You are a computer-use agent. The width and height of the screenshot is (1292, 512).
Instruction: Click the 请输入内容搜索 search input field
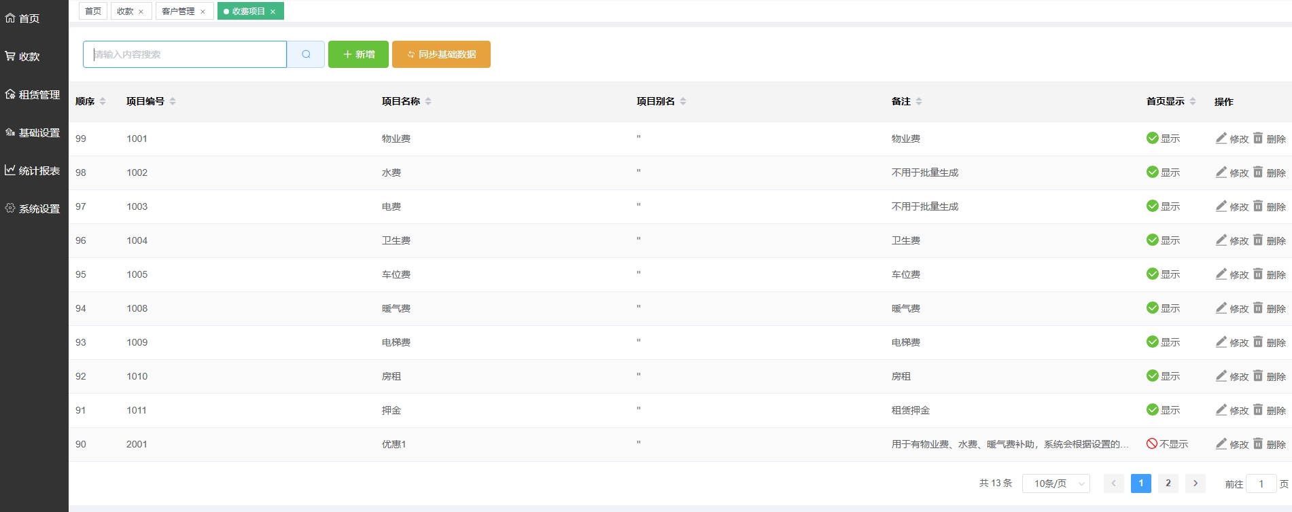tap(185, 54)
